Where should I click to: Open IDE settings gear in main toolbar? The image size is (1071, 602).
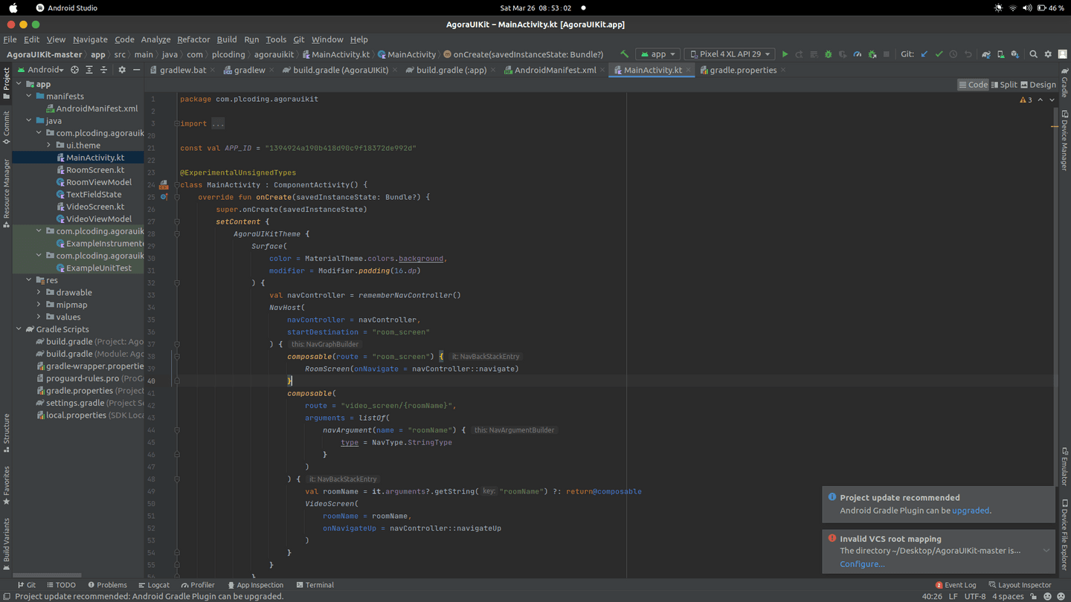(x=1048, y=54)
